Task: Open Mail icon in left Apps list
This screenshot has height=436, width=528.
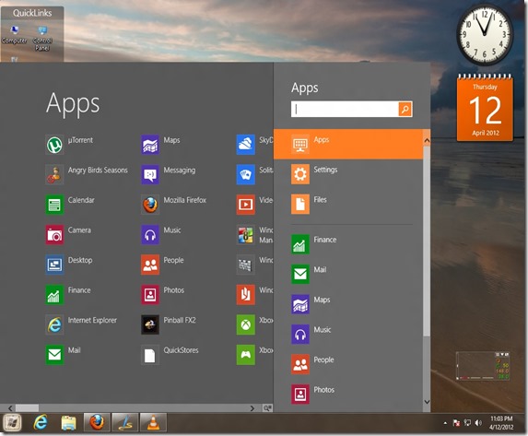Action: (54, 355)
